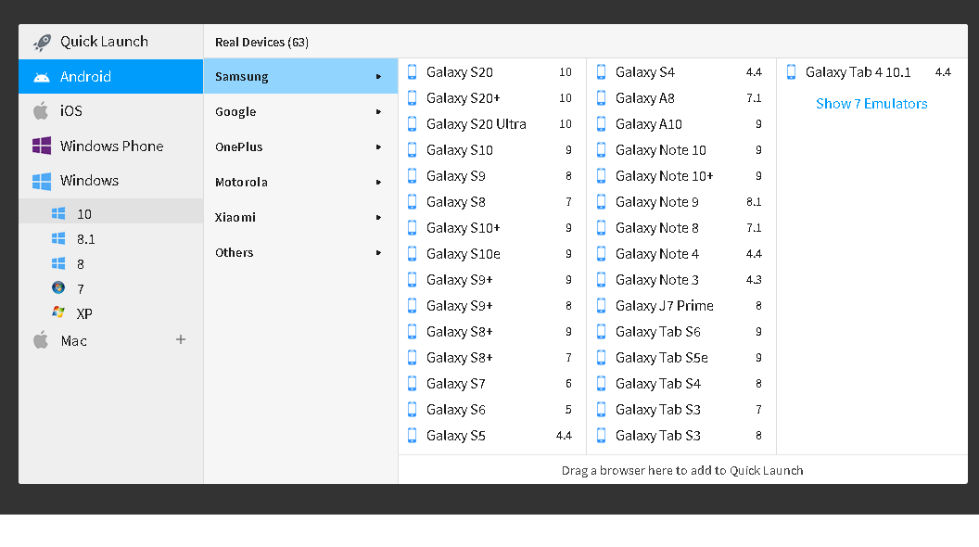Click phone icon beside Galaxy S7
Screen dimensions: 979x547
[x=412, y=384]
